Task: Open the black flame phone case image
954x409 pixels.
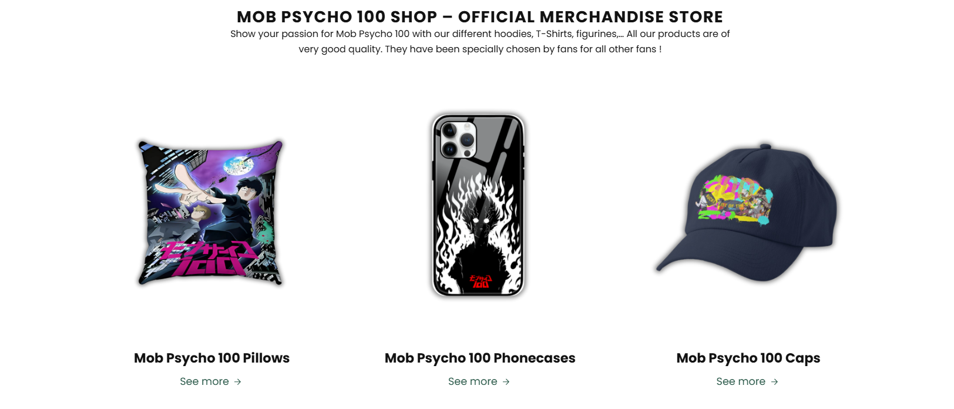Action: [478, 205]
